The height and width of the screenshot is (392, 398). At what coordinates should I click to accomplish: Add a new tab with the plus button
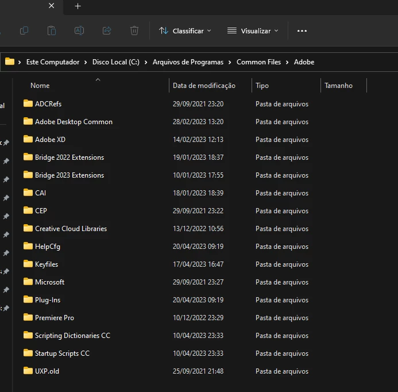click(x=78, y=6)
